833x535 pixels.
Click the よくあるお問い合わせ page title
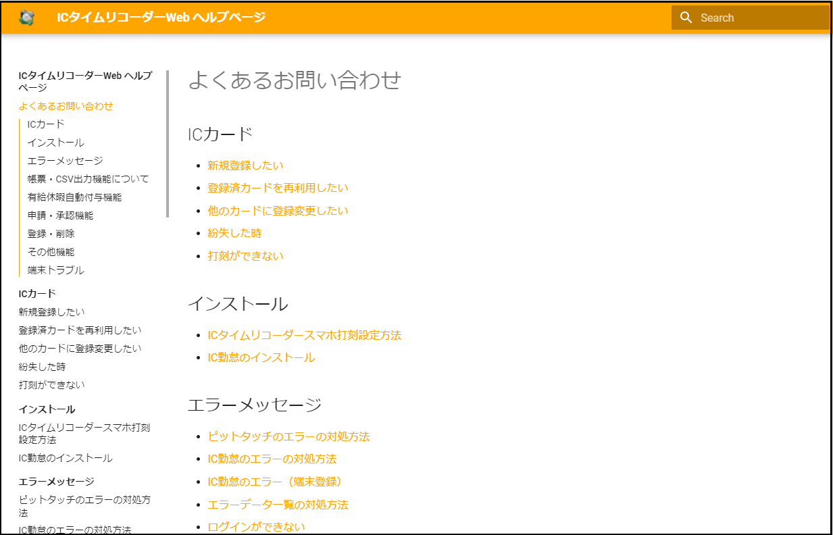pos(295,80)
